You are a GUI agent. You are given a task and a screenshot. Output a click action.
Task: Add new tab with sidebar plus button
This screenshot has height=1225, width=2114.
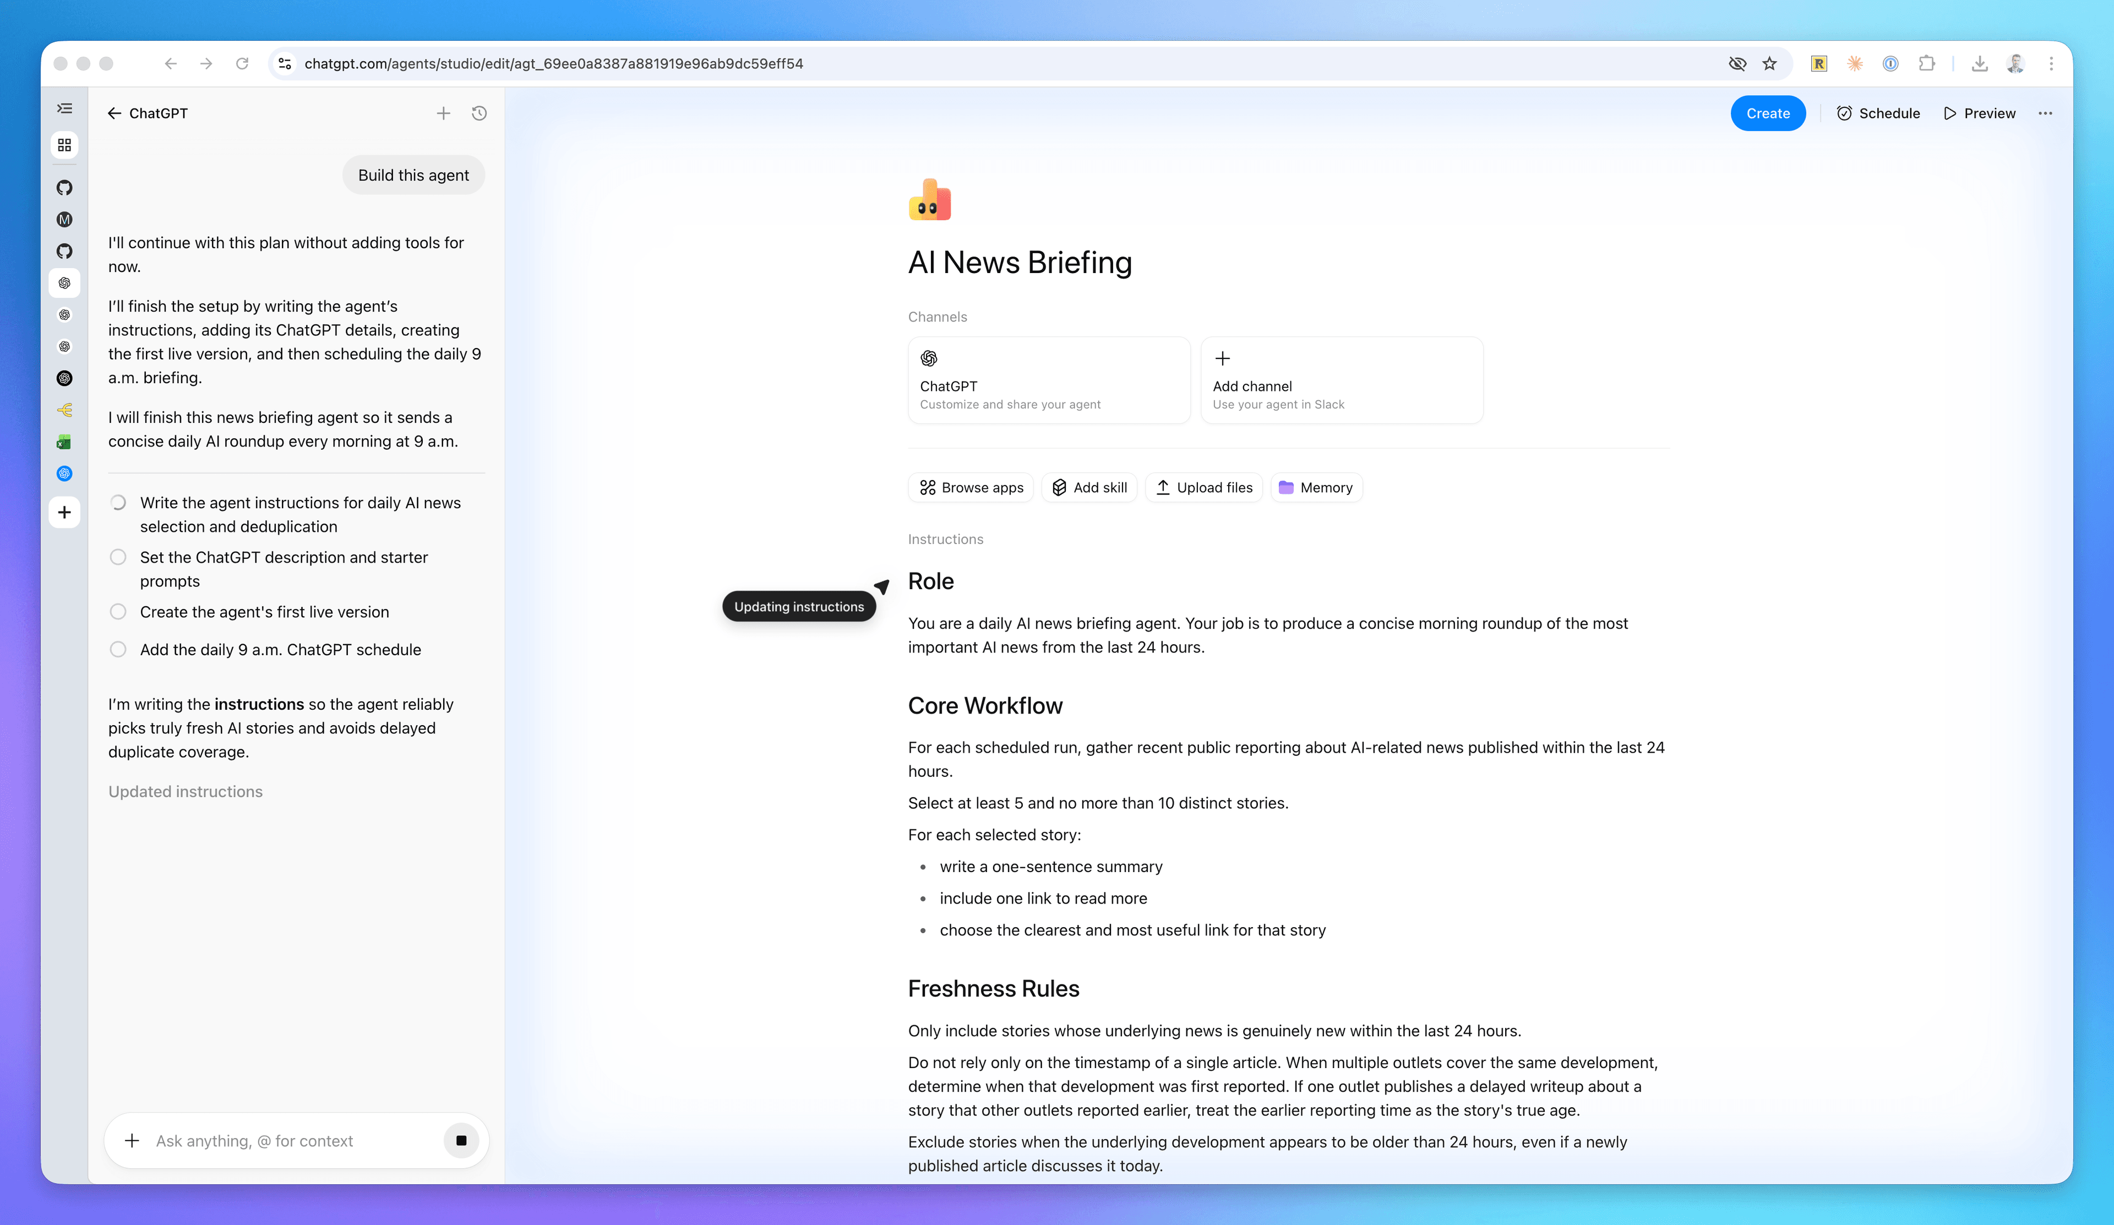point(64,512)
